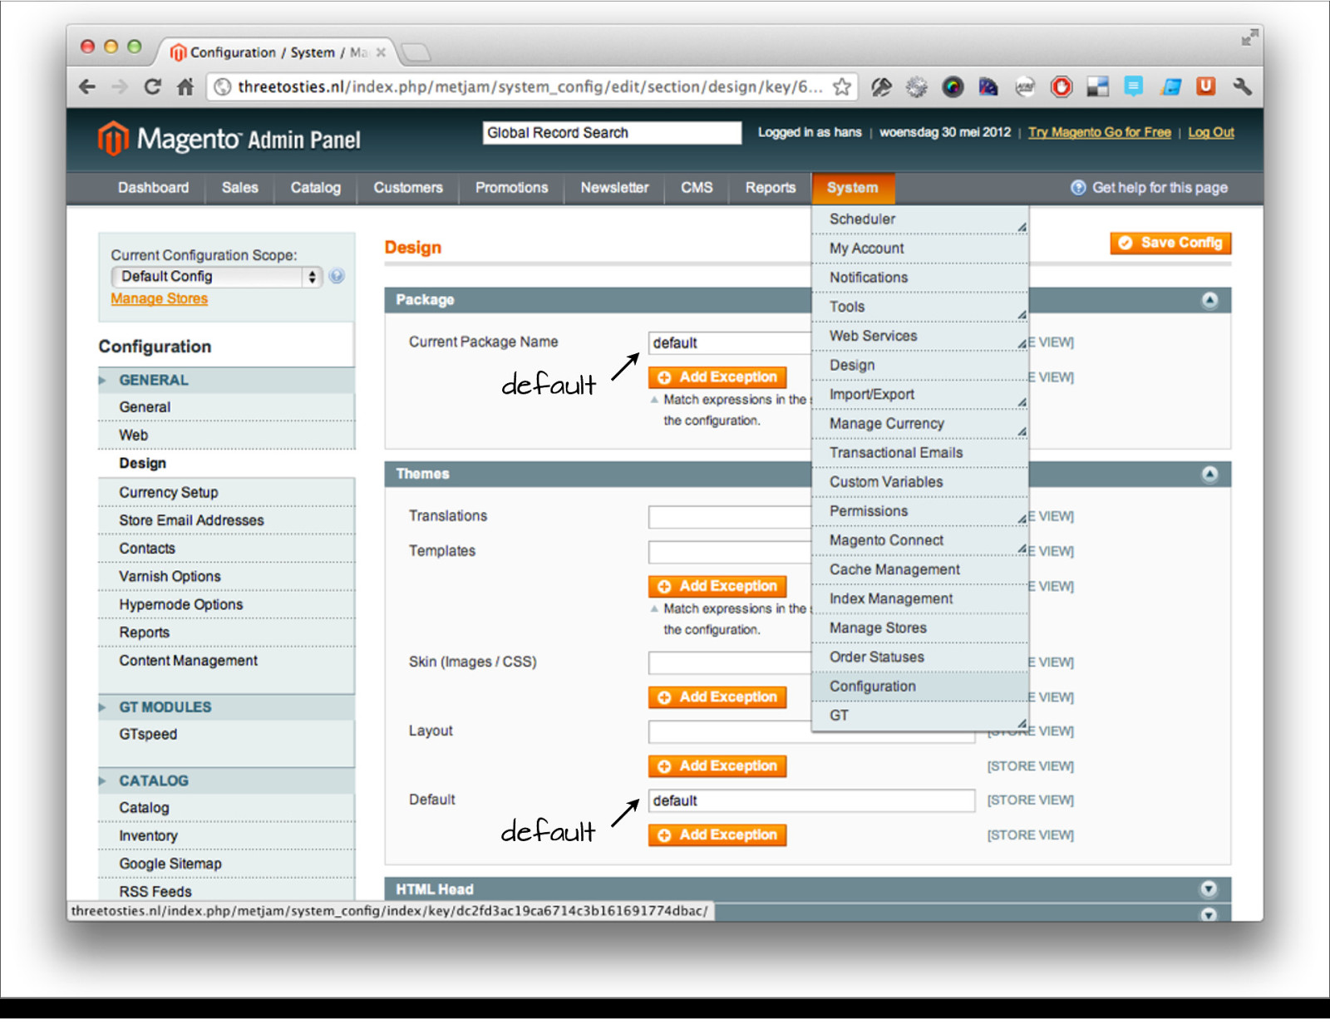The width and height of the screenshot is (1330, 1024).
Task: Open the Default Config scope dropdown
Action: click(x=216, y=277)
